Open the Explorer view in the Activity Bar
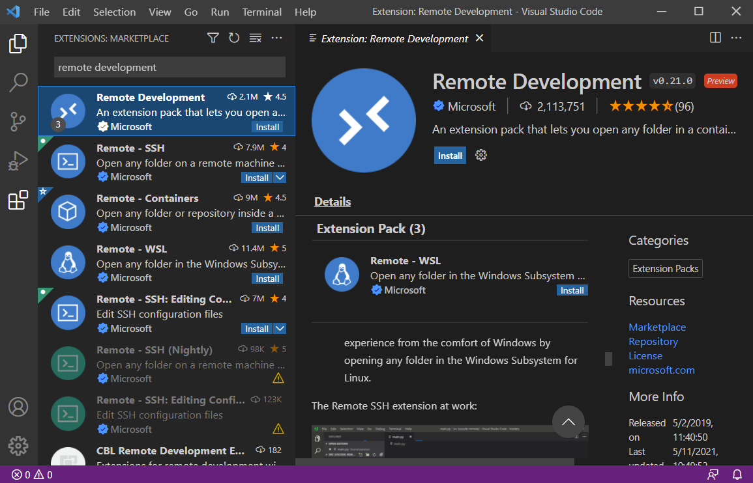Viewport: 753px width, 483px height. coord(18,44)
